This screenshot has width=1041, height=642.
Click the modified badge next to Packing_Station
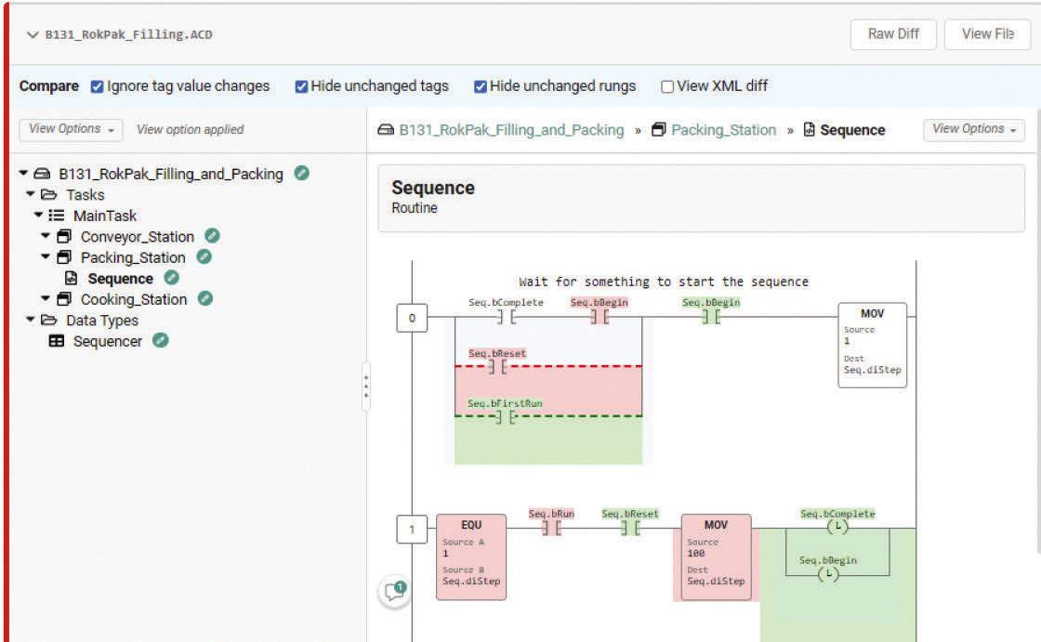204,256
